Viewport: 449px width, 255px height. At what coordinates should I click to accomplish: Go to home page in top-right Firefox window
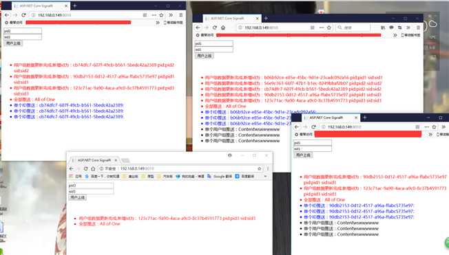(x=223, y=27)
